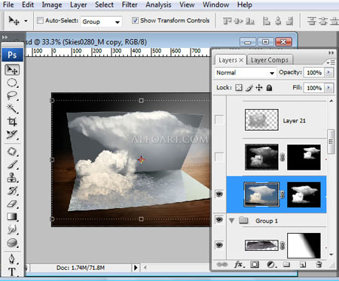Uncheck Show Transform Controls
Image resolution: width=339 pixels, height=281 pixels.
pyautogui.click(x=135, y=20)
